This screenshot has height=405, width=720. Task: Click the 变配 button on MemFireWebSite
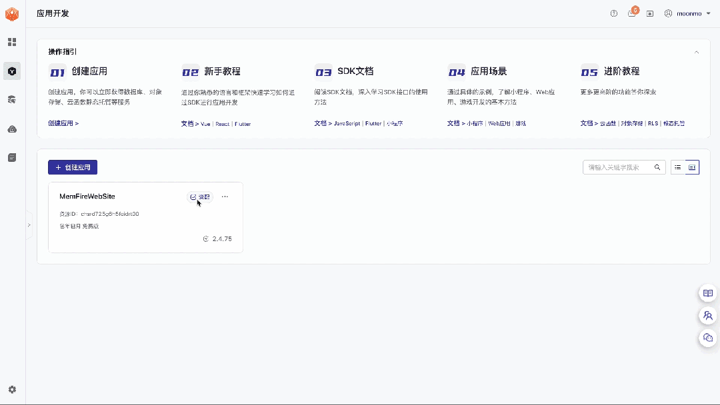coord(200,197)
